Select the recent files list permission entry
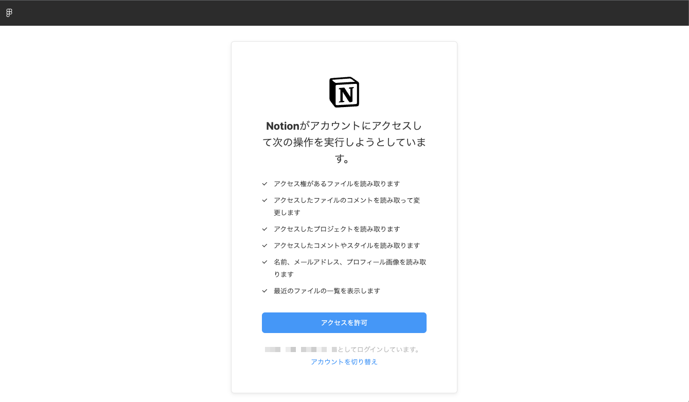This screenshot has height=402, width=689. pyautogui.click(x=326, y=291)
